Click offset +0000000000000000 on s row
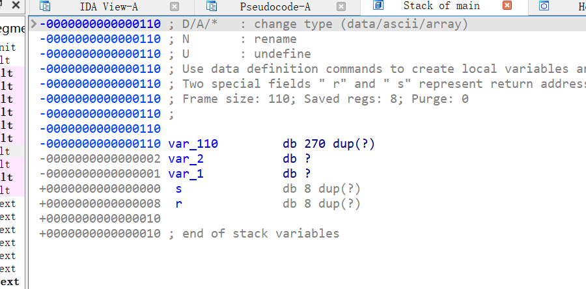Viewport: 586px width, 289px height. point(100,189)
